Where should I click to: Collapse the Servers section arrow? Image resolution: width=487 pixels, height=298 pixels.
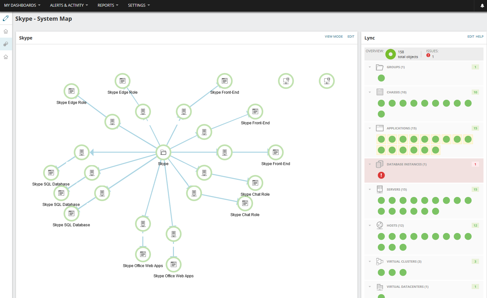tap(370, 190)
